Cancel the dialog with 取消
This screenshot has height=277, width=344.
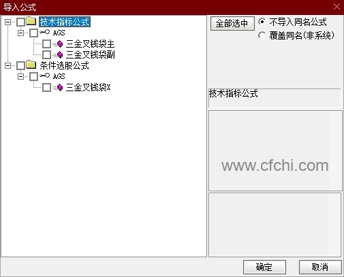(320, 267)
